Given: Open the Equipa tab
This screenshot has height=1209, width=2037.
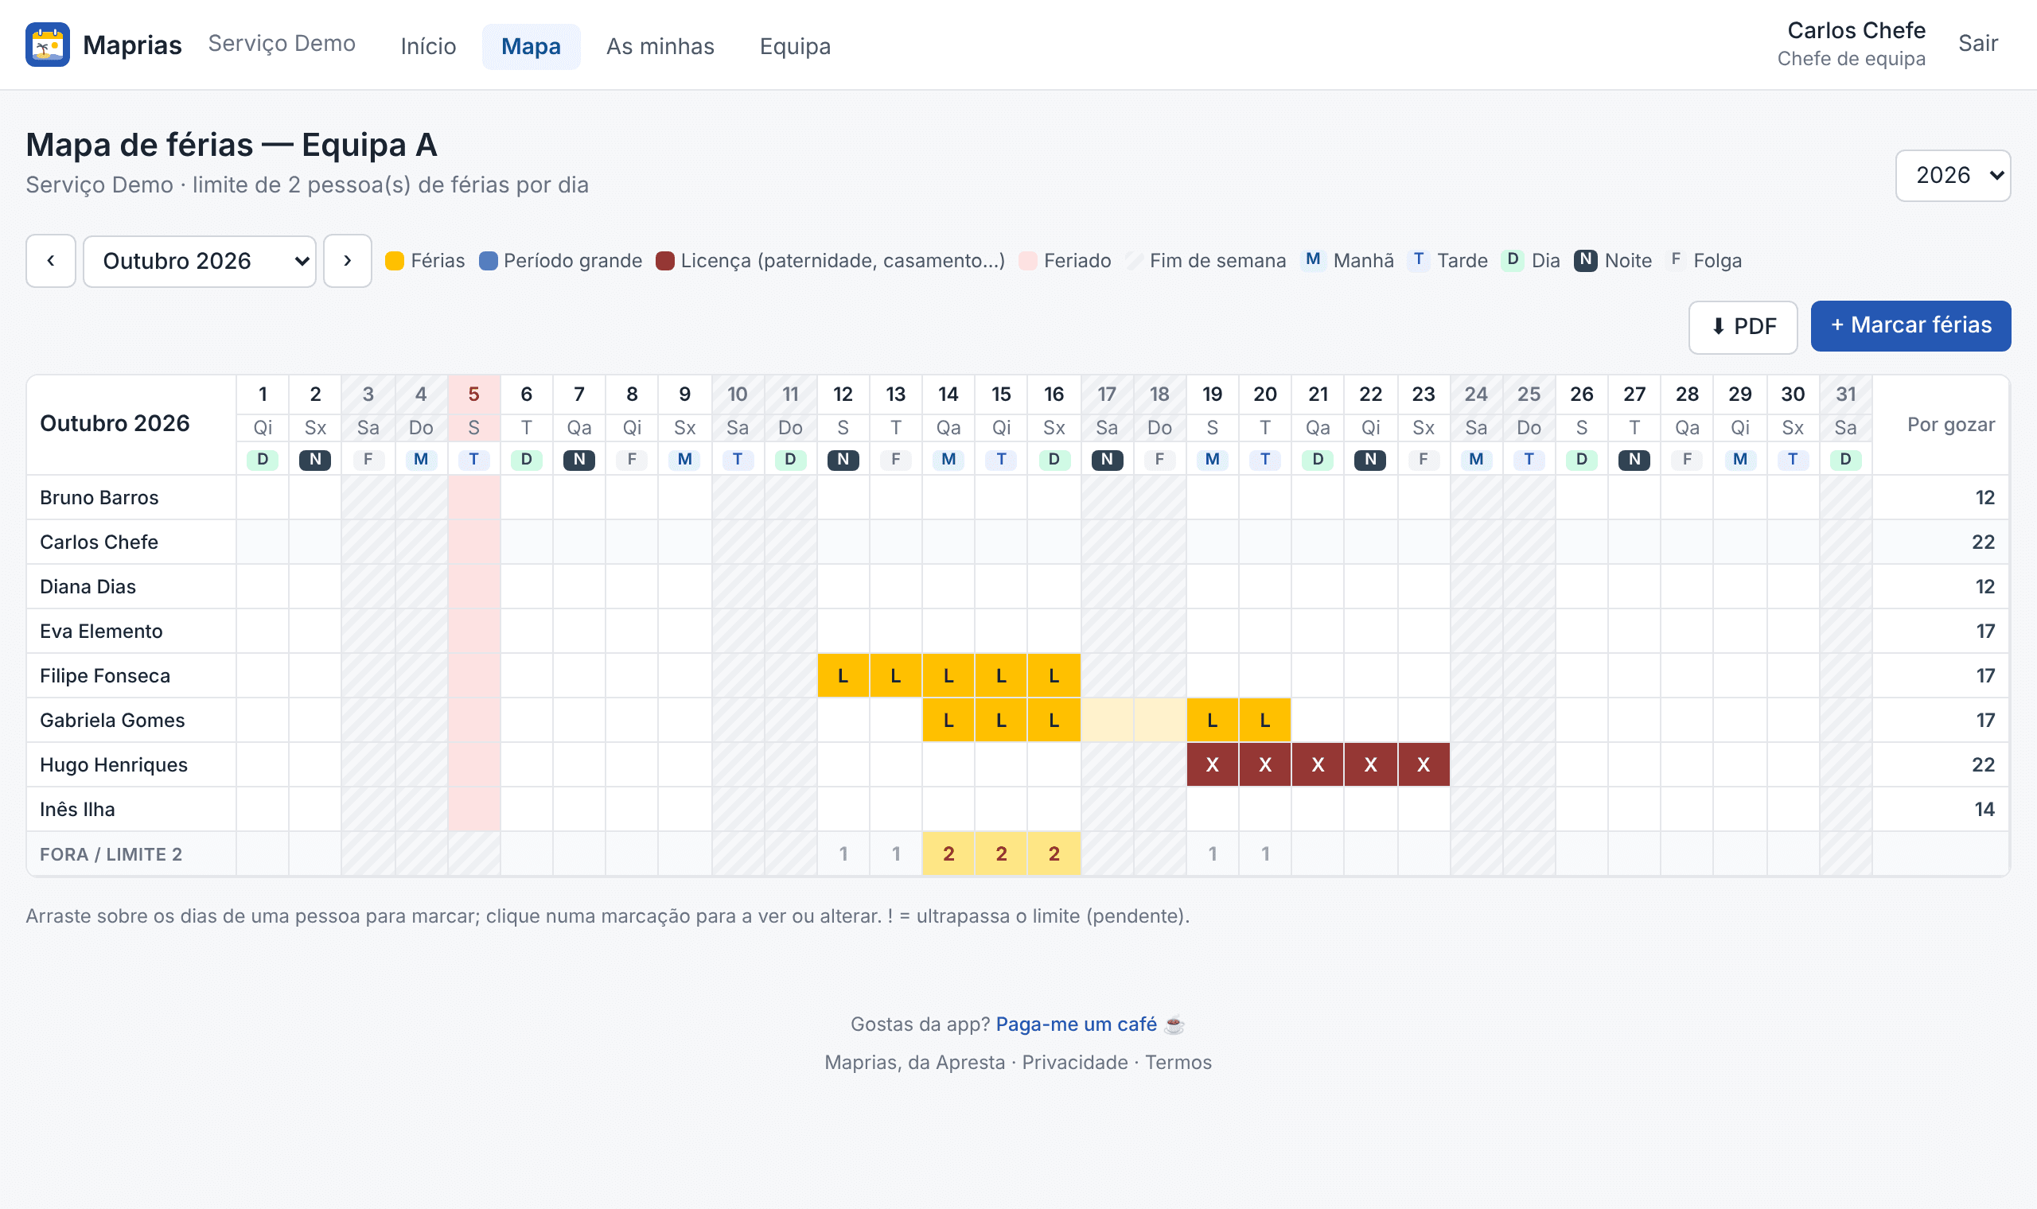Looking at the screenshot, I should tap(795, 46).
